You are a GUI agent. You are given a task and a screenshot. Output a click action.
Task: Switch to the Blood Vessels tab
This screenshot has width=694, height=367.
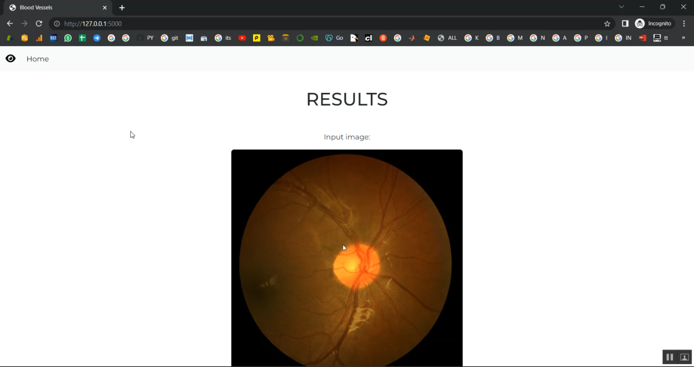[x=59, y=8]
